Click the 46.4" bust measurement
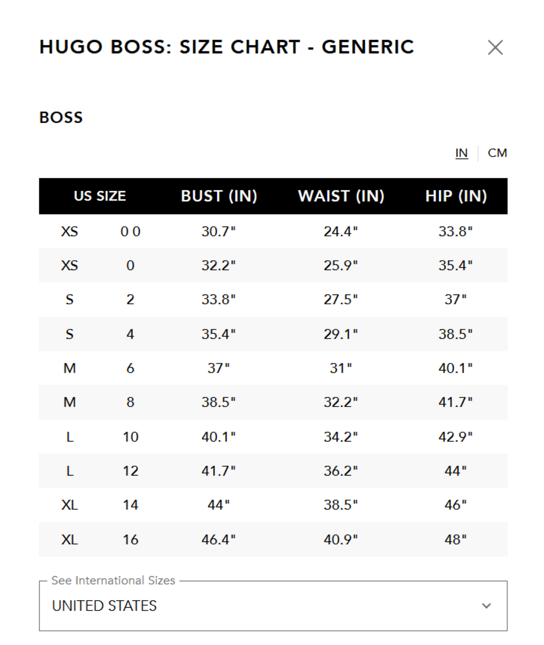The width and height of the screenshot is (544, 645). click(219, 540)
